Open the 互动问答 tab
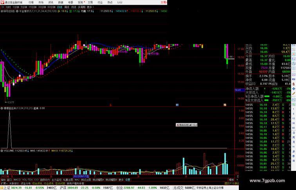The width and height of the screenshot is (296, 190). pyautogui.click(x=60, y=183)
